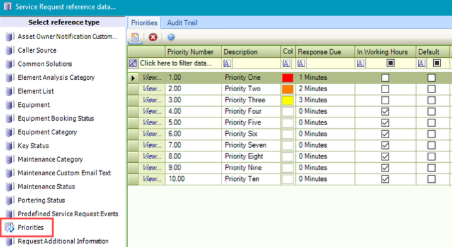Viewport: 452px width, 247px height.
Task: Click the red Delete toolbar icon
Action: point(153,37)
